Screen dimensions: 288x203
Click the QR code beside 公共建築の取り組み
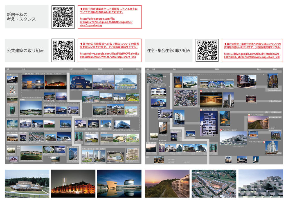pyautogui.click(x=63, y=50)
